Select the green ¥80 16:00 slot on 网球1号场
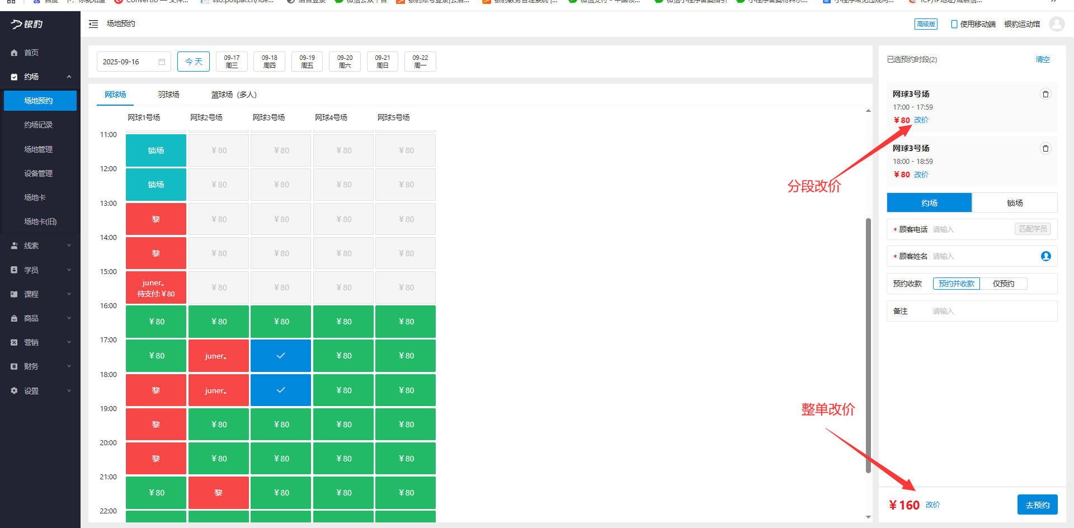The image size is (1074, 528). point(156,322)
